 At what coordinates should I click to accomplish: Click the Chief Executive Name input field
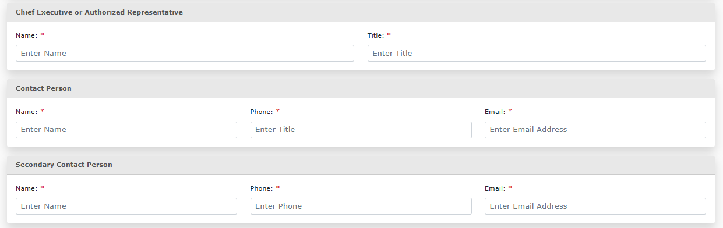pos(185,53)
